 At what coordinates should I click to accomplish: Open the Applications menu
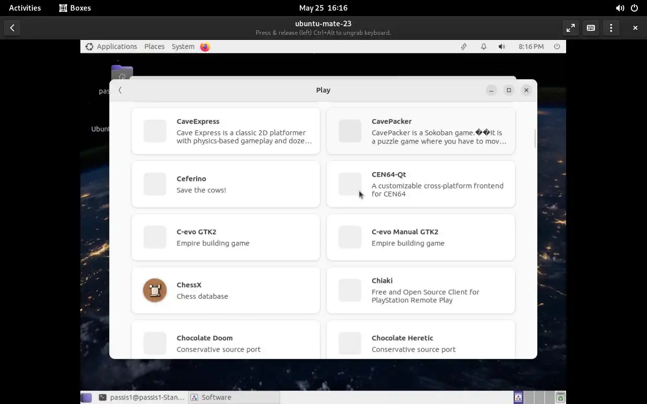(x=111, y=46)
